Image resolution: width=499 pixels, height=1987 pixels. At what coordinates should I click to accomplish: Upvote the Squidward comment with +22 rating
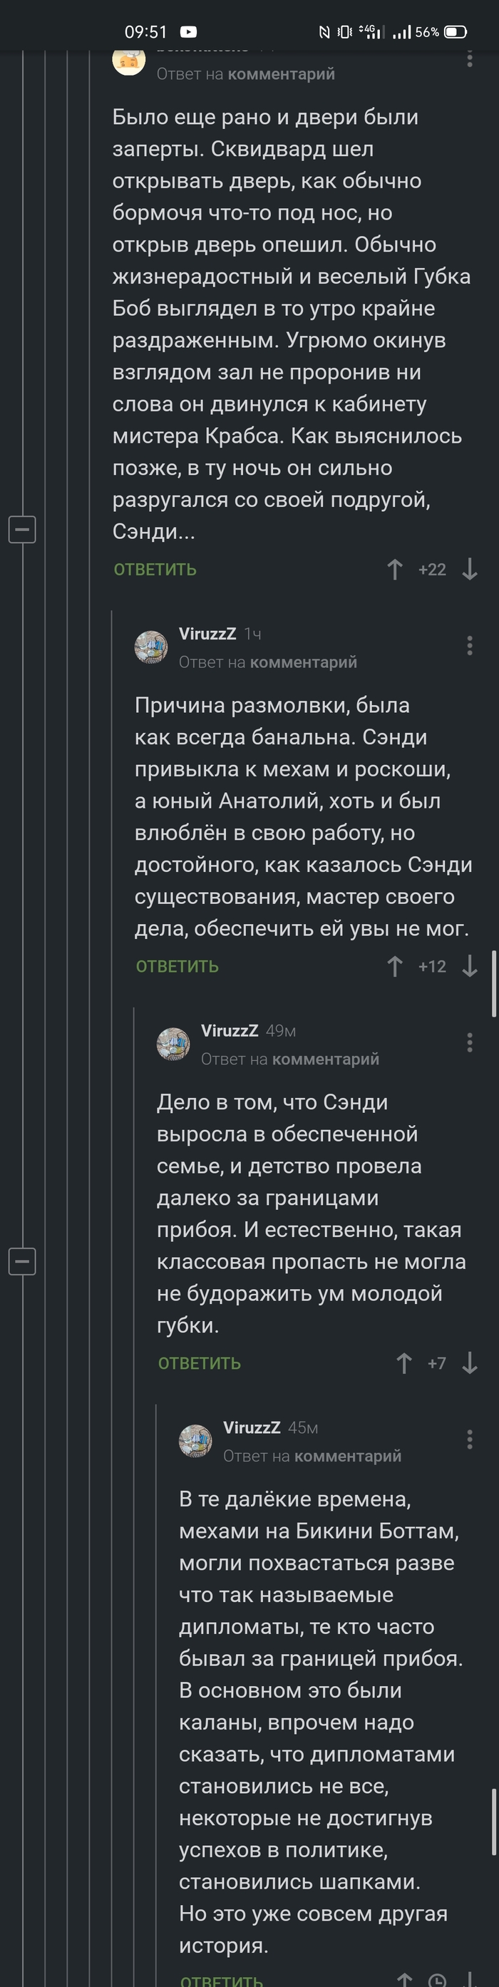(394, 569)
